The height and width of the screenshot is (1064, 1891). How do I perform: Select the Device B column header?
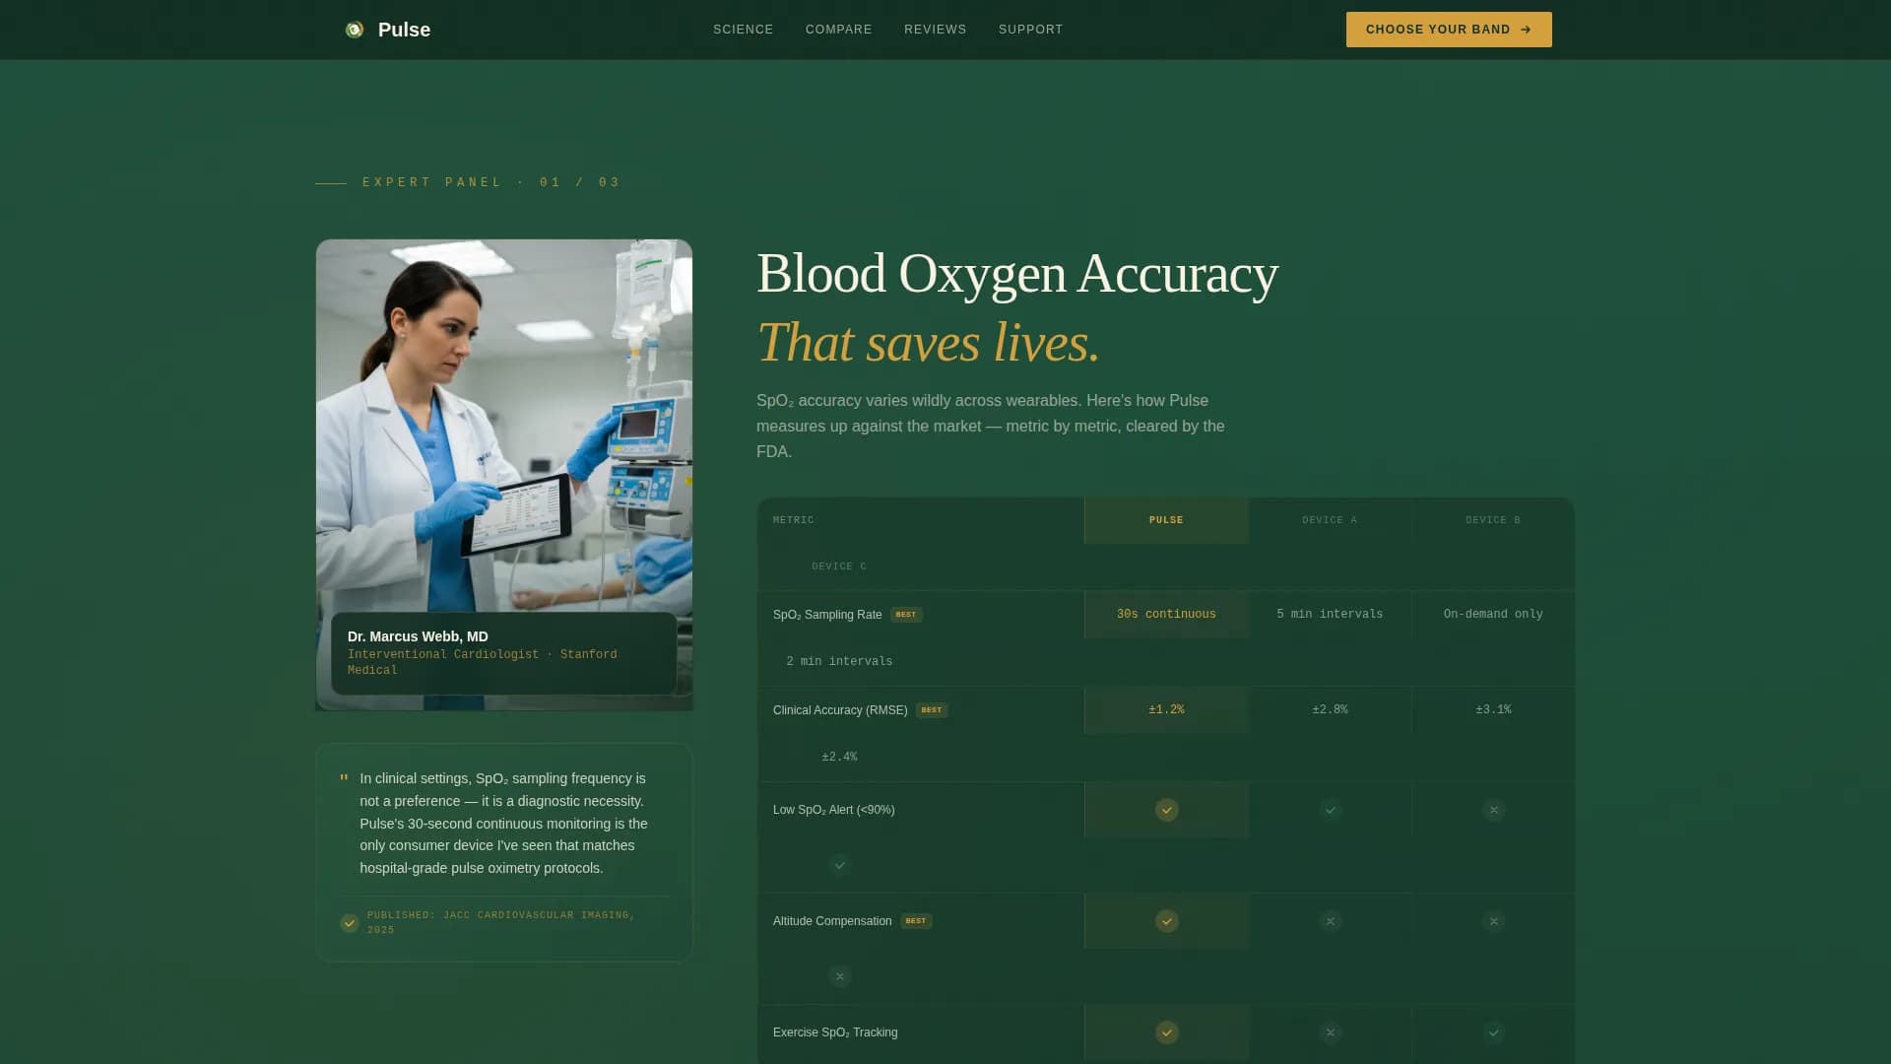pyautogui.click(x=1493, y=520)
